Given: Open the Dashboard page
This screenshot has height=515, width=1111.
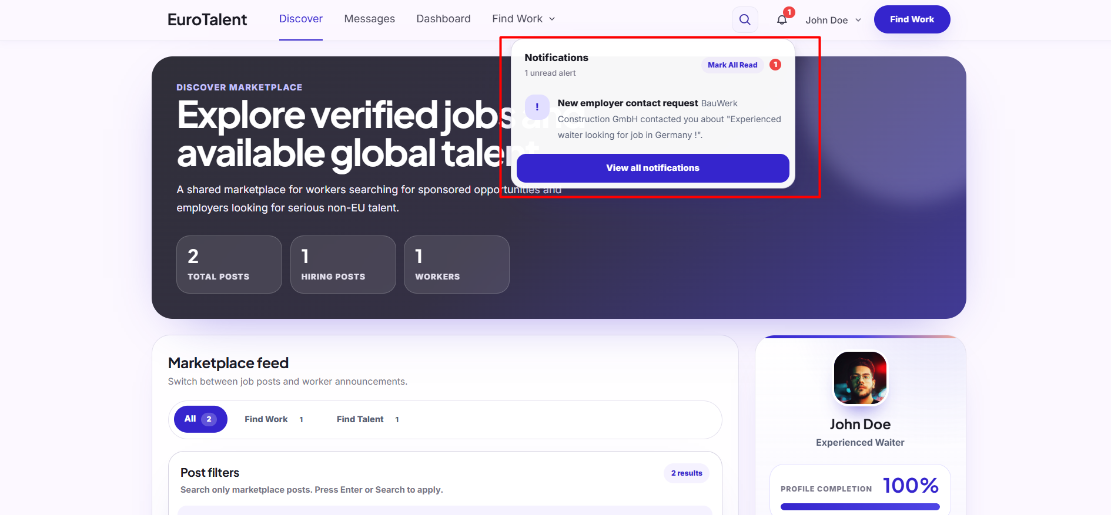Looking at the screenshot, I should [x=444, y=19].
